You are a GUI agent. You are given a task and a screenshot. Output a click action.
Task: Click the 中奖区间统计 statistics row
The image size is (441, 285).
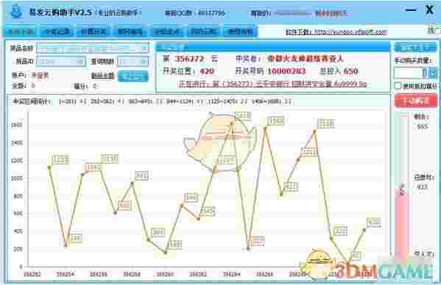tap(152, 102)
